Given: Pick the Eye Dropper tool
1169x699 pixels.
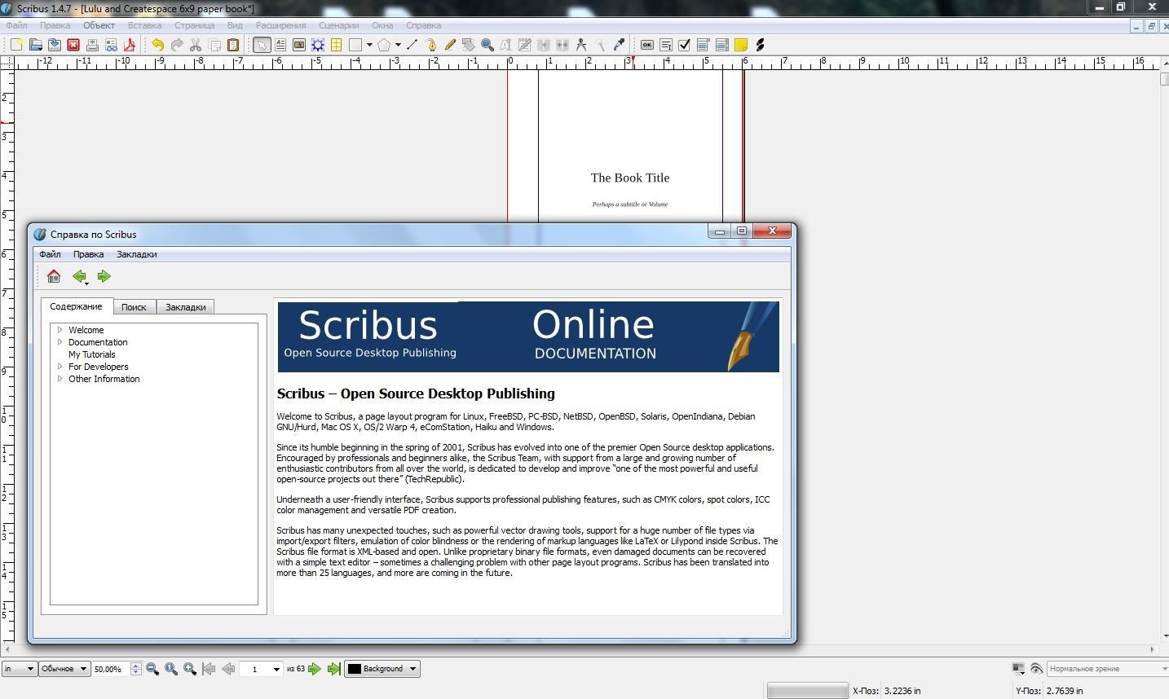Looking at the screenshot, I should point(619,45).
